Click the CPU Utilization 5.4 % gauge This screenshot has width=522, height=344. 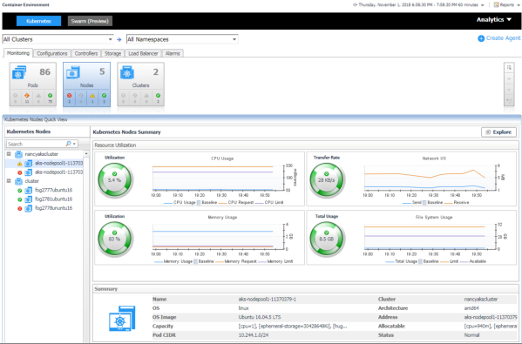(115, 180)
